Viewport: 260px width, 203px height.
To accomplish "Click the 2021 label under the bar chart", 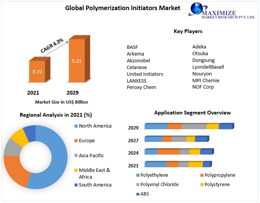I will tap(33, 93).
